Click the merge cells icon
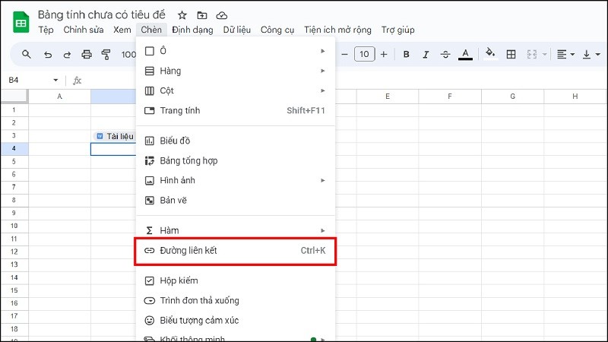 [531, 54]
